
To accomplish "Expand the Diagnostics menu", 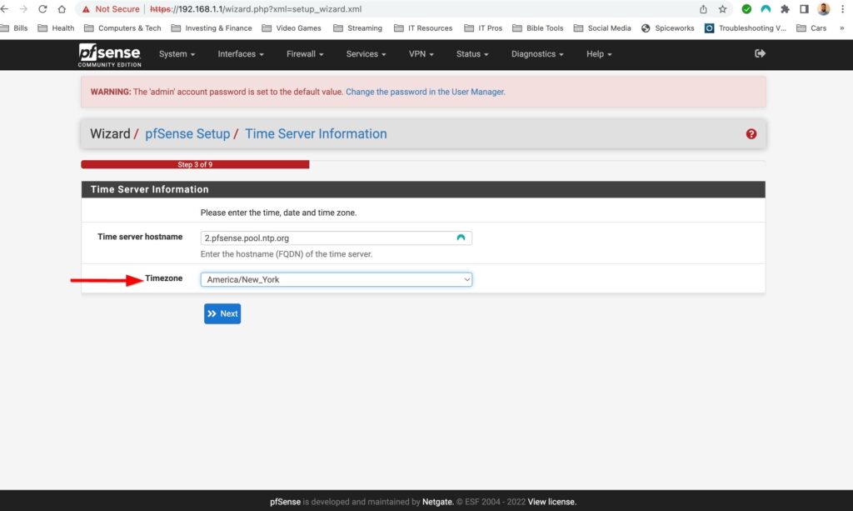I will coord(537,54).
